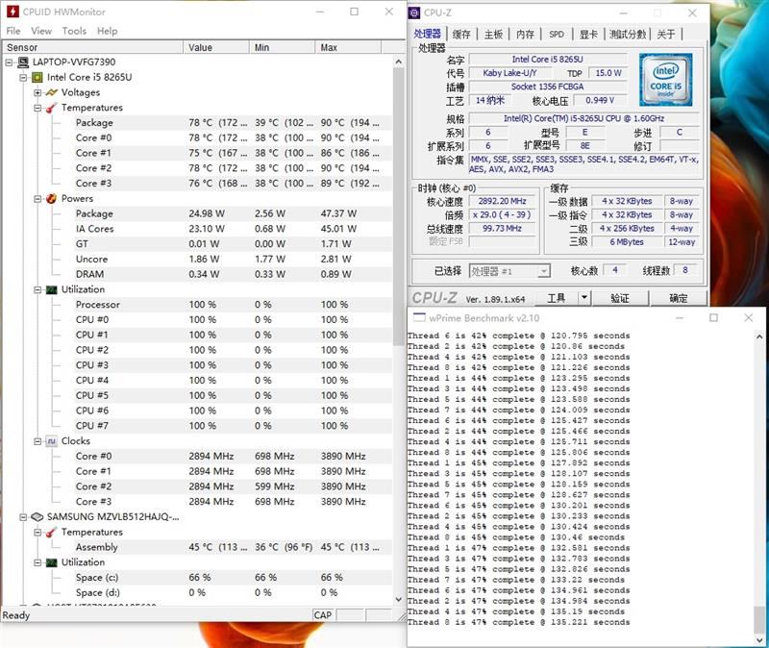The height and width of the screenshot is (648, 769).
Task: Click the Clocks waveform icon
Action: [x=52, y=441]
